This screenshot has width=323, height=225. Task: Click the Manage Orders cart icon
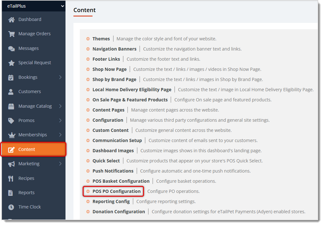pyautogui.click(x=11, y=34)
